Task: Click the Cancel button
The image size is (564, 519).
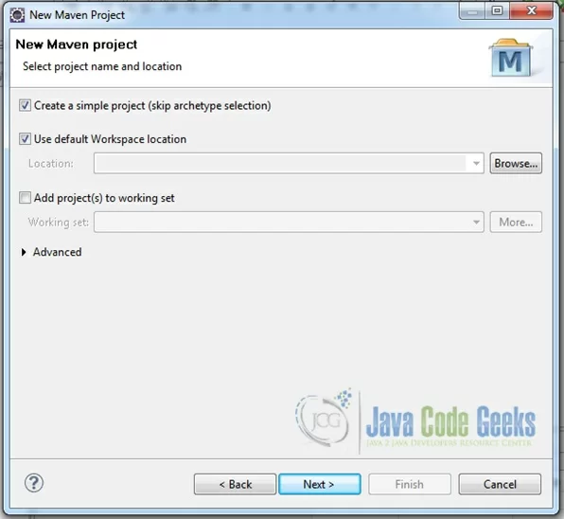Action: [x=500, y=484]
